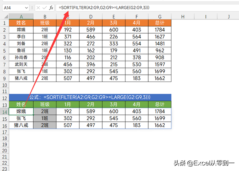This screenshot has height=171, width=239.
Task: Click grey cell 1班 in row 15
Action: click(45, 118)
